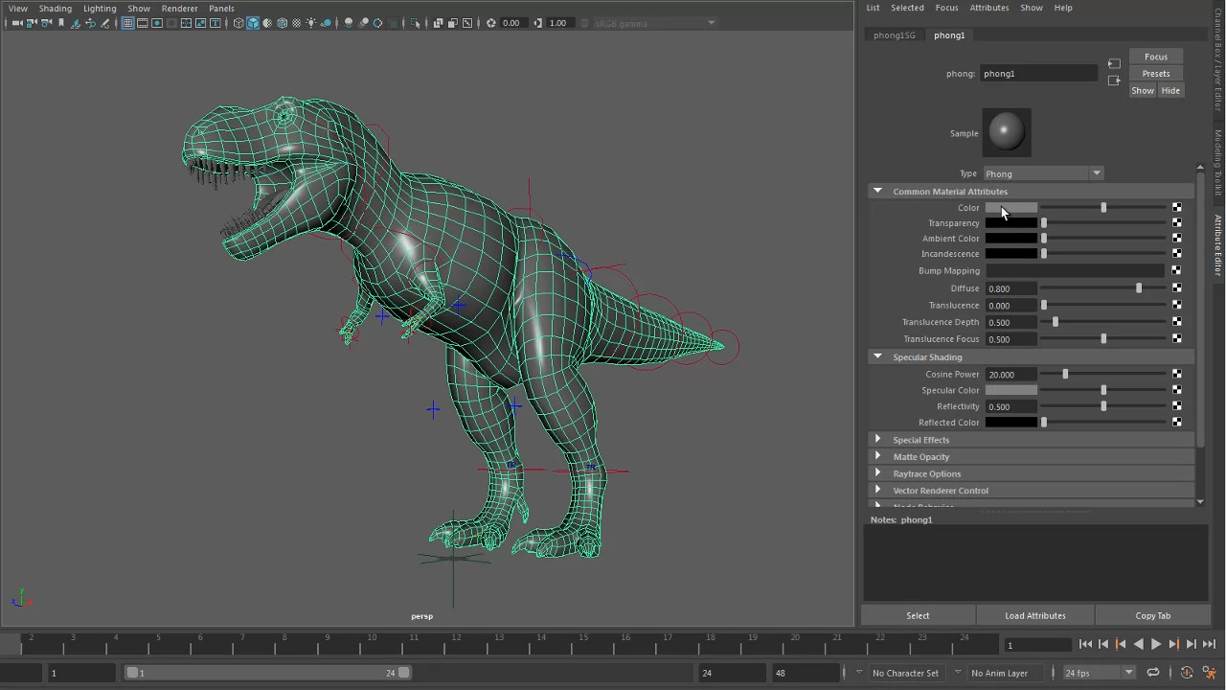Expand the Special Effects section
The image size is (1226, 690).
coord(877,440)
